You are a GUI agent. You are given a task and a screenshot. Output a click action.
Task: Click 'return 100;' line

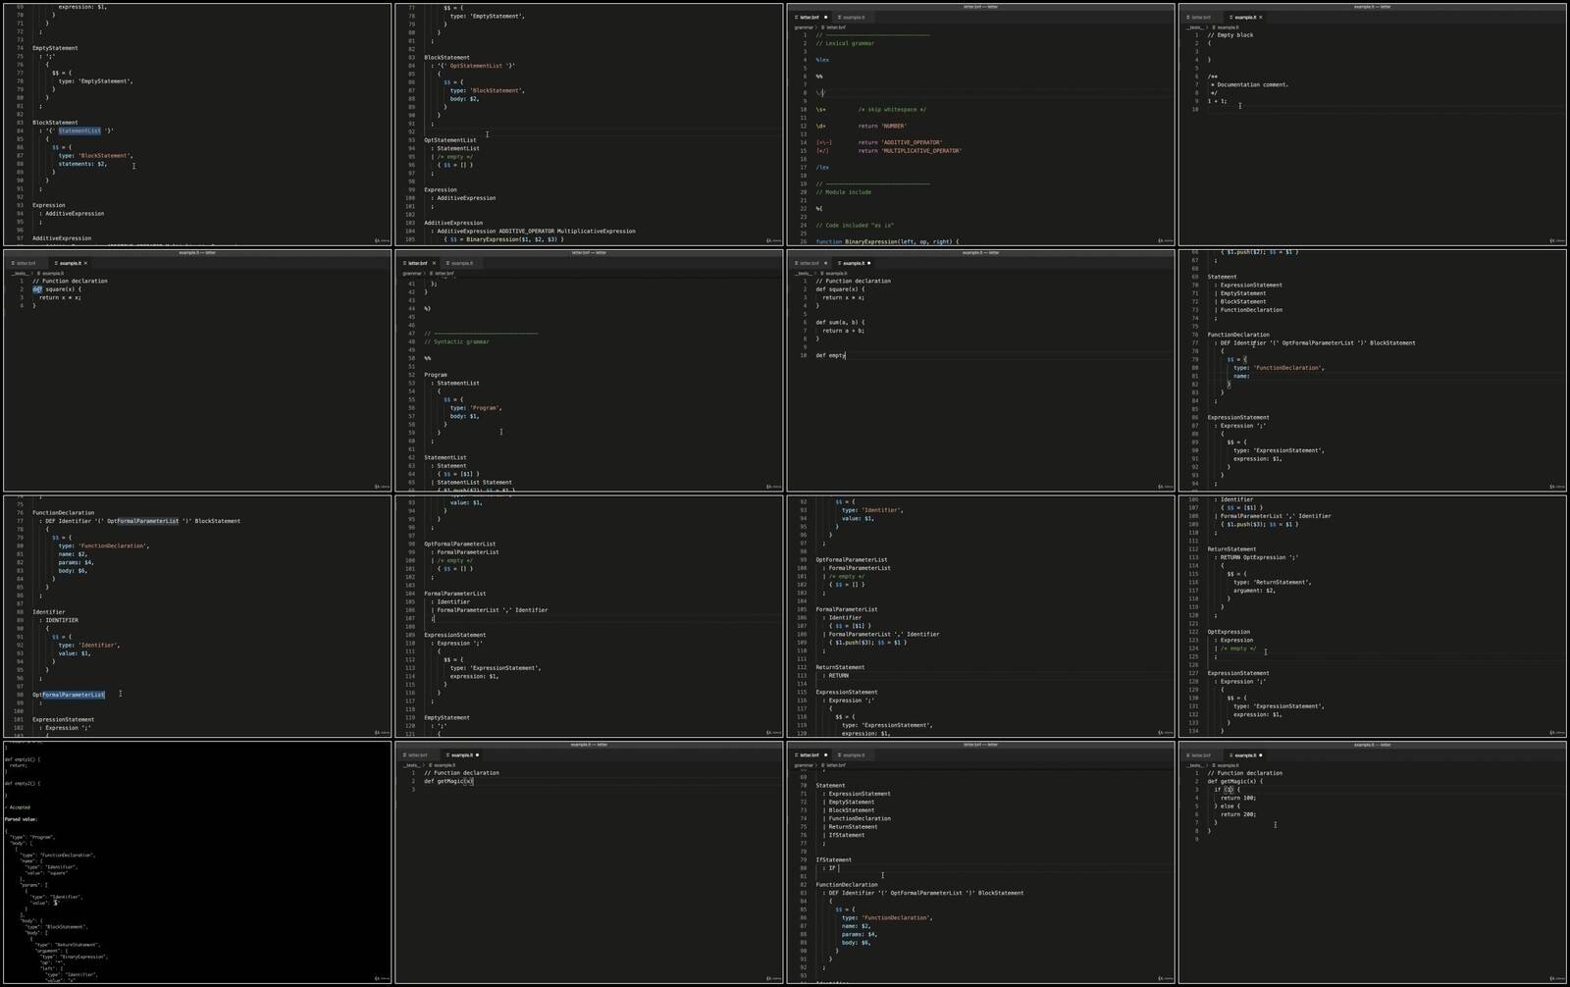tap(1237, 798)
